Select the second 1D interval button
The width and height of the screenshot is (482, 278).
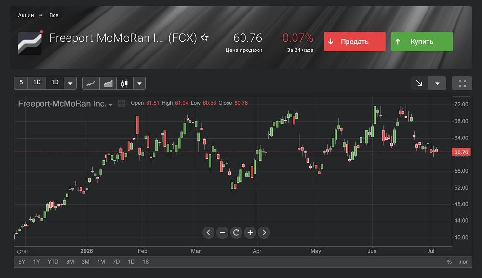(x=55, y=84)
